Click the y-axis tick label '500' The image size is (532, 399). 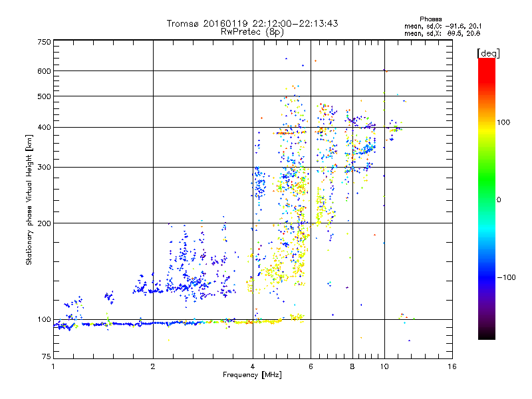(x=44, y=96)
